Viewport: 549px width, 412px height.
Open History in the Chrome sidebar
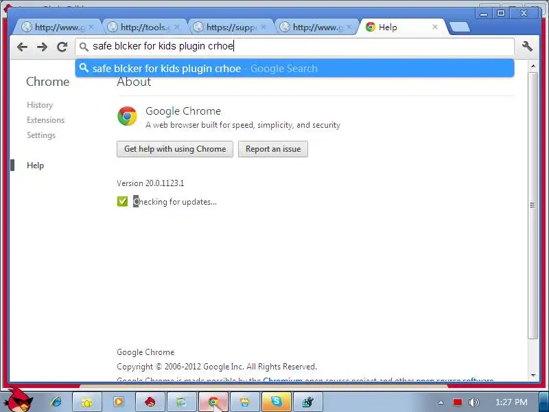click(x=40, y=105)
